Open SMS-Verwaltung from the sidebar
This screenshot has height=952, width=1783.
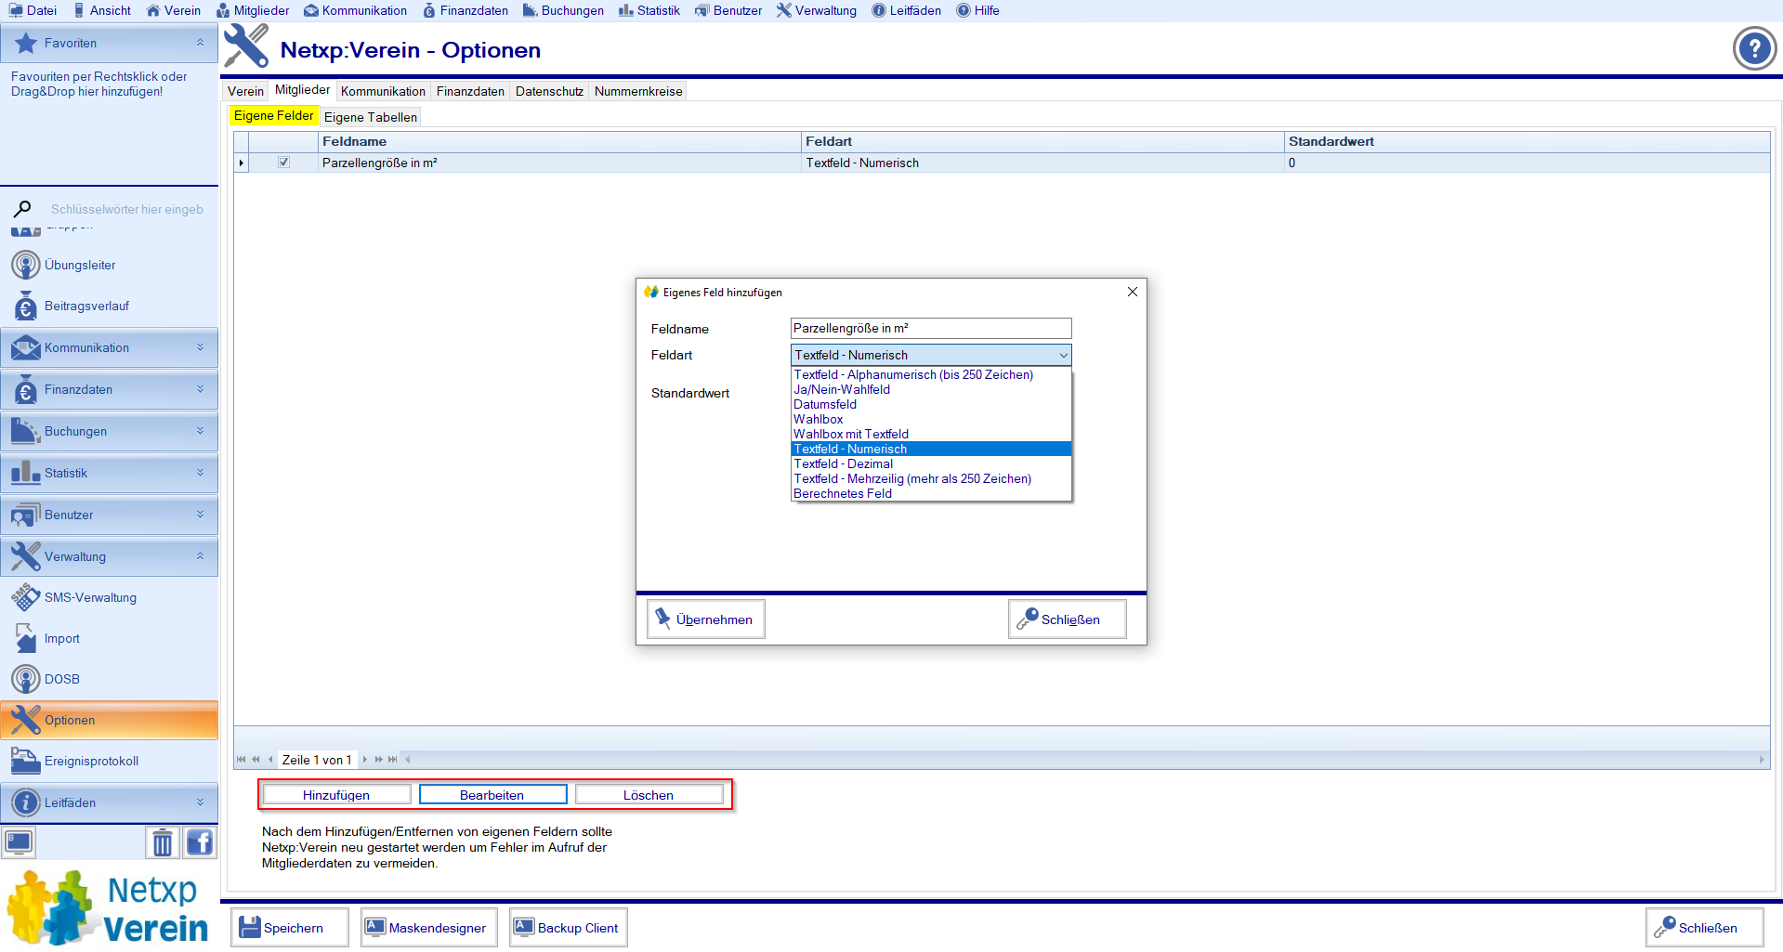90,597
